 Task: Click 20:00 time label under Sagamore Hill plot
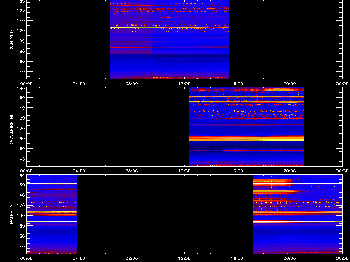click(290, 171)
